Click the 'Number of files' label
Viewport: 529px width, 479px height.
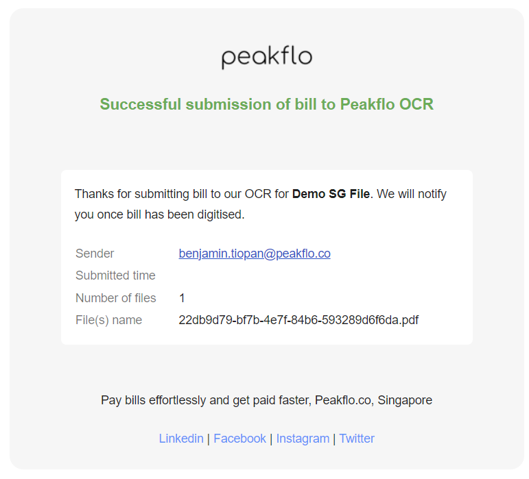[x=115, y=298]
